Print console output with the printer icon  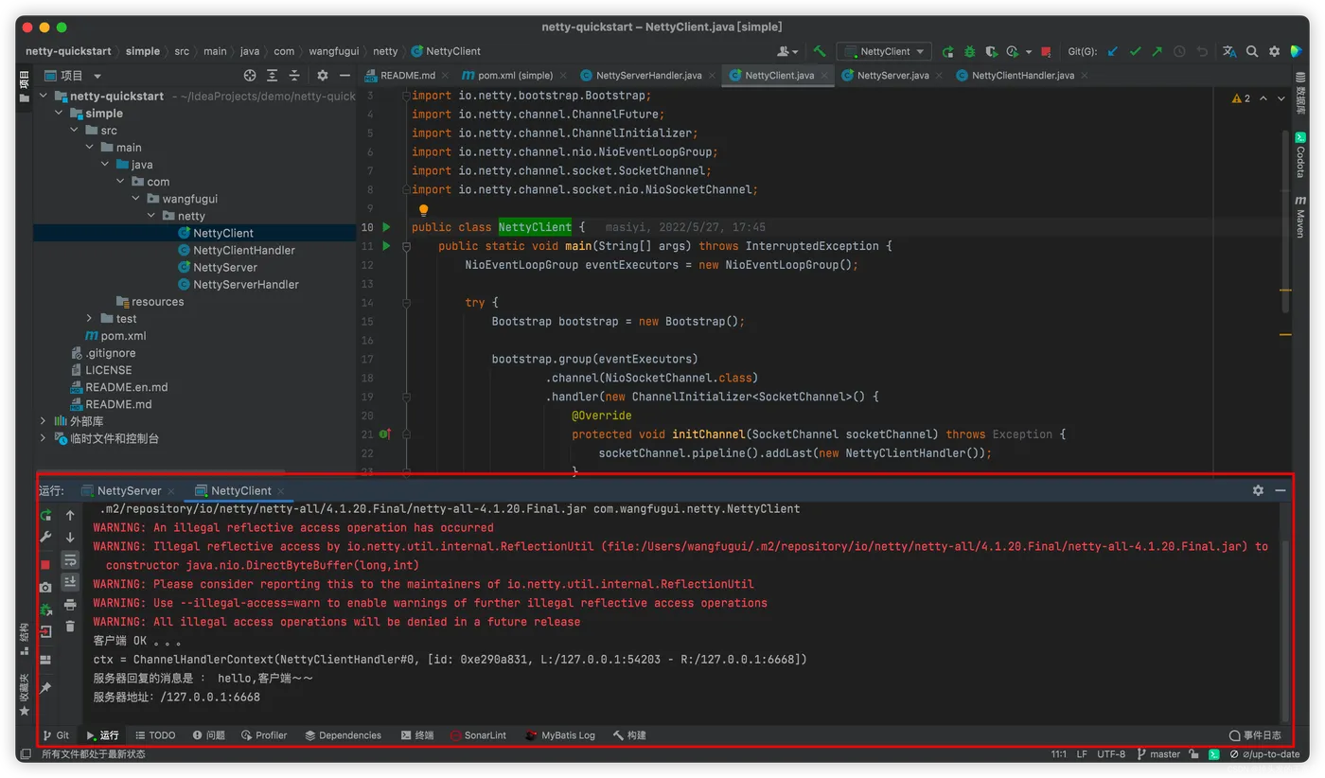[70, 605]
